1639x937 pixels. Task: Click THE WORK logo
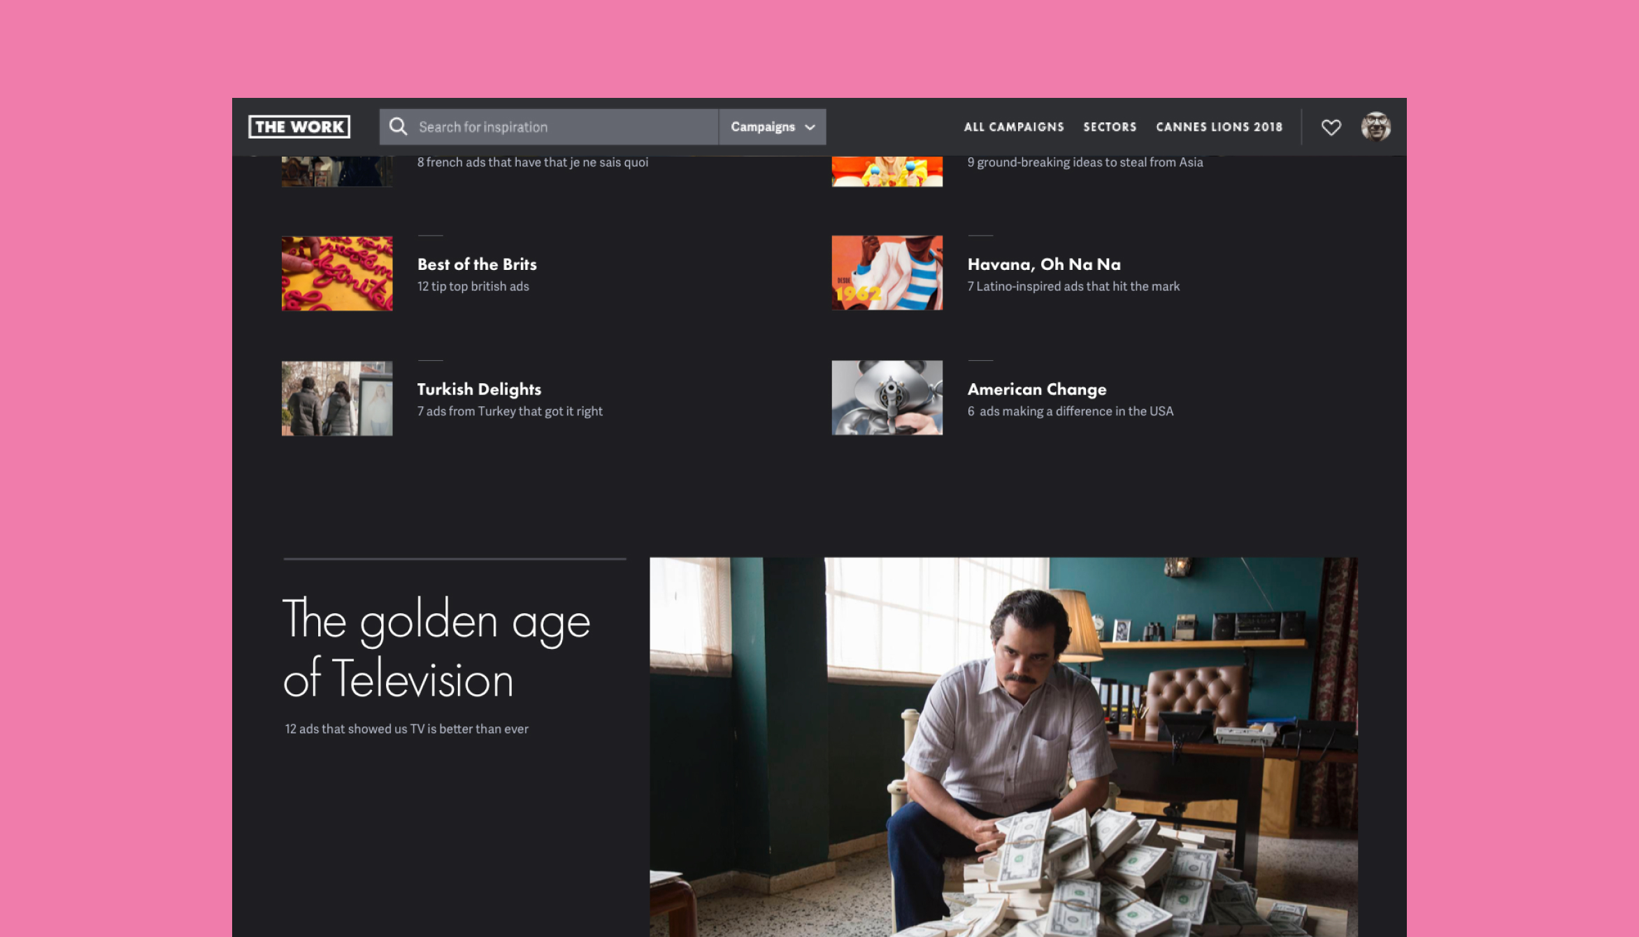(299, 127)
